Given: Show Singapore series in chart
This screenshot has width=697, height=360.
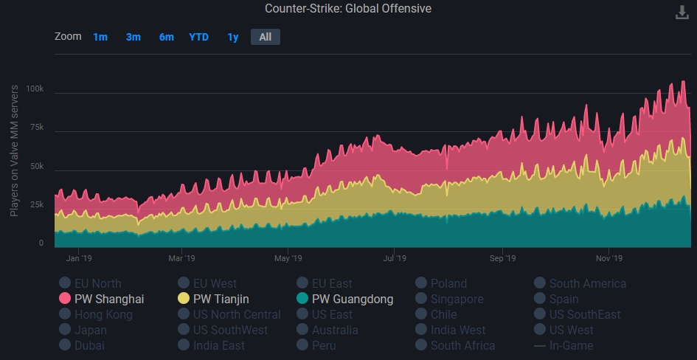Looking at the screenshot, I should tap(449, 299).
